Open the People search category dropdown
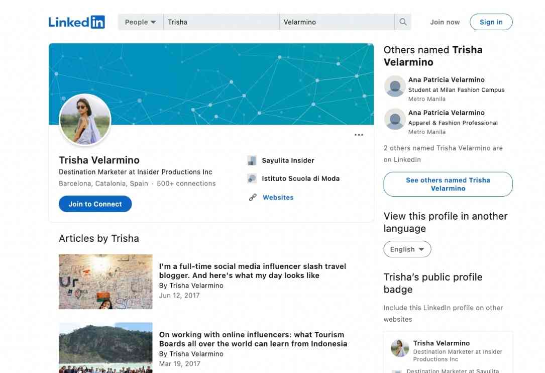This screenshot has height=373, width=545. 141,22
